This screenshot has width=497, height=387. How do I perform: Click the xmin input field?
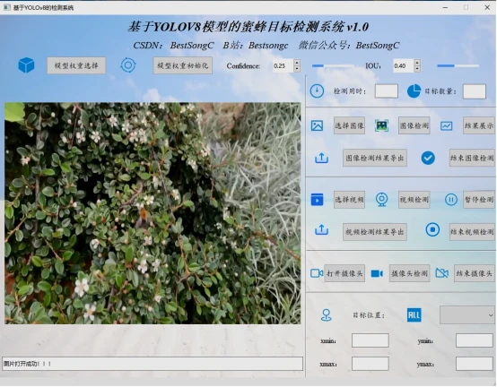(x=371, y=340)
